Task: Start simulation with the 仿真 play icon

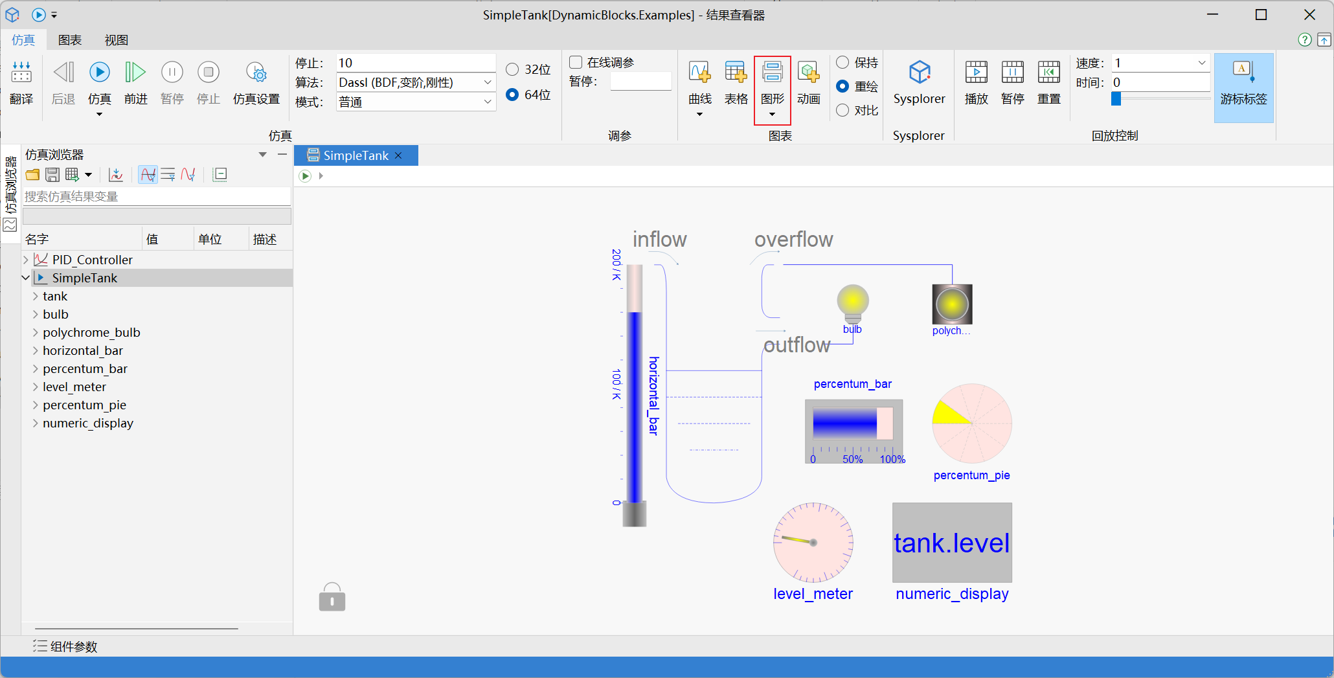Action: [x=99, y=73]
